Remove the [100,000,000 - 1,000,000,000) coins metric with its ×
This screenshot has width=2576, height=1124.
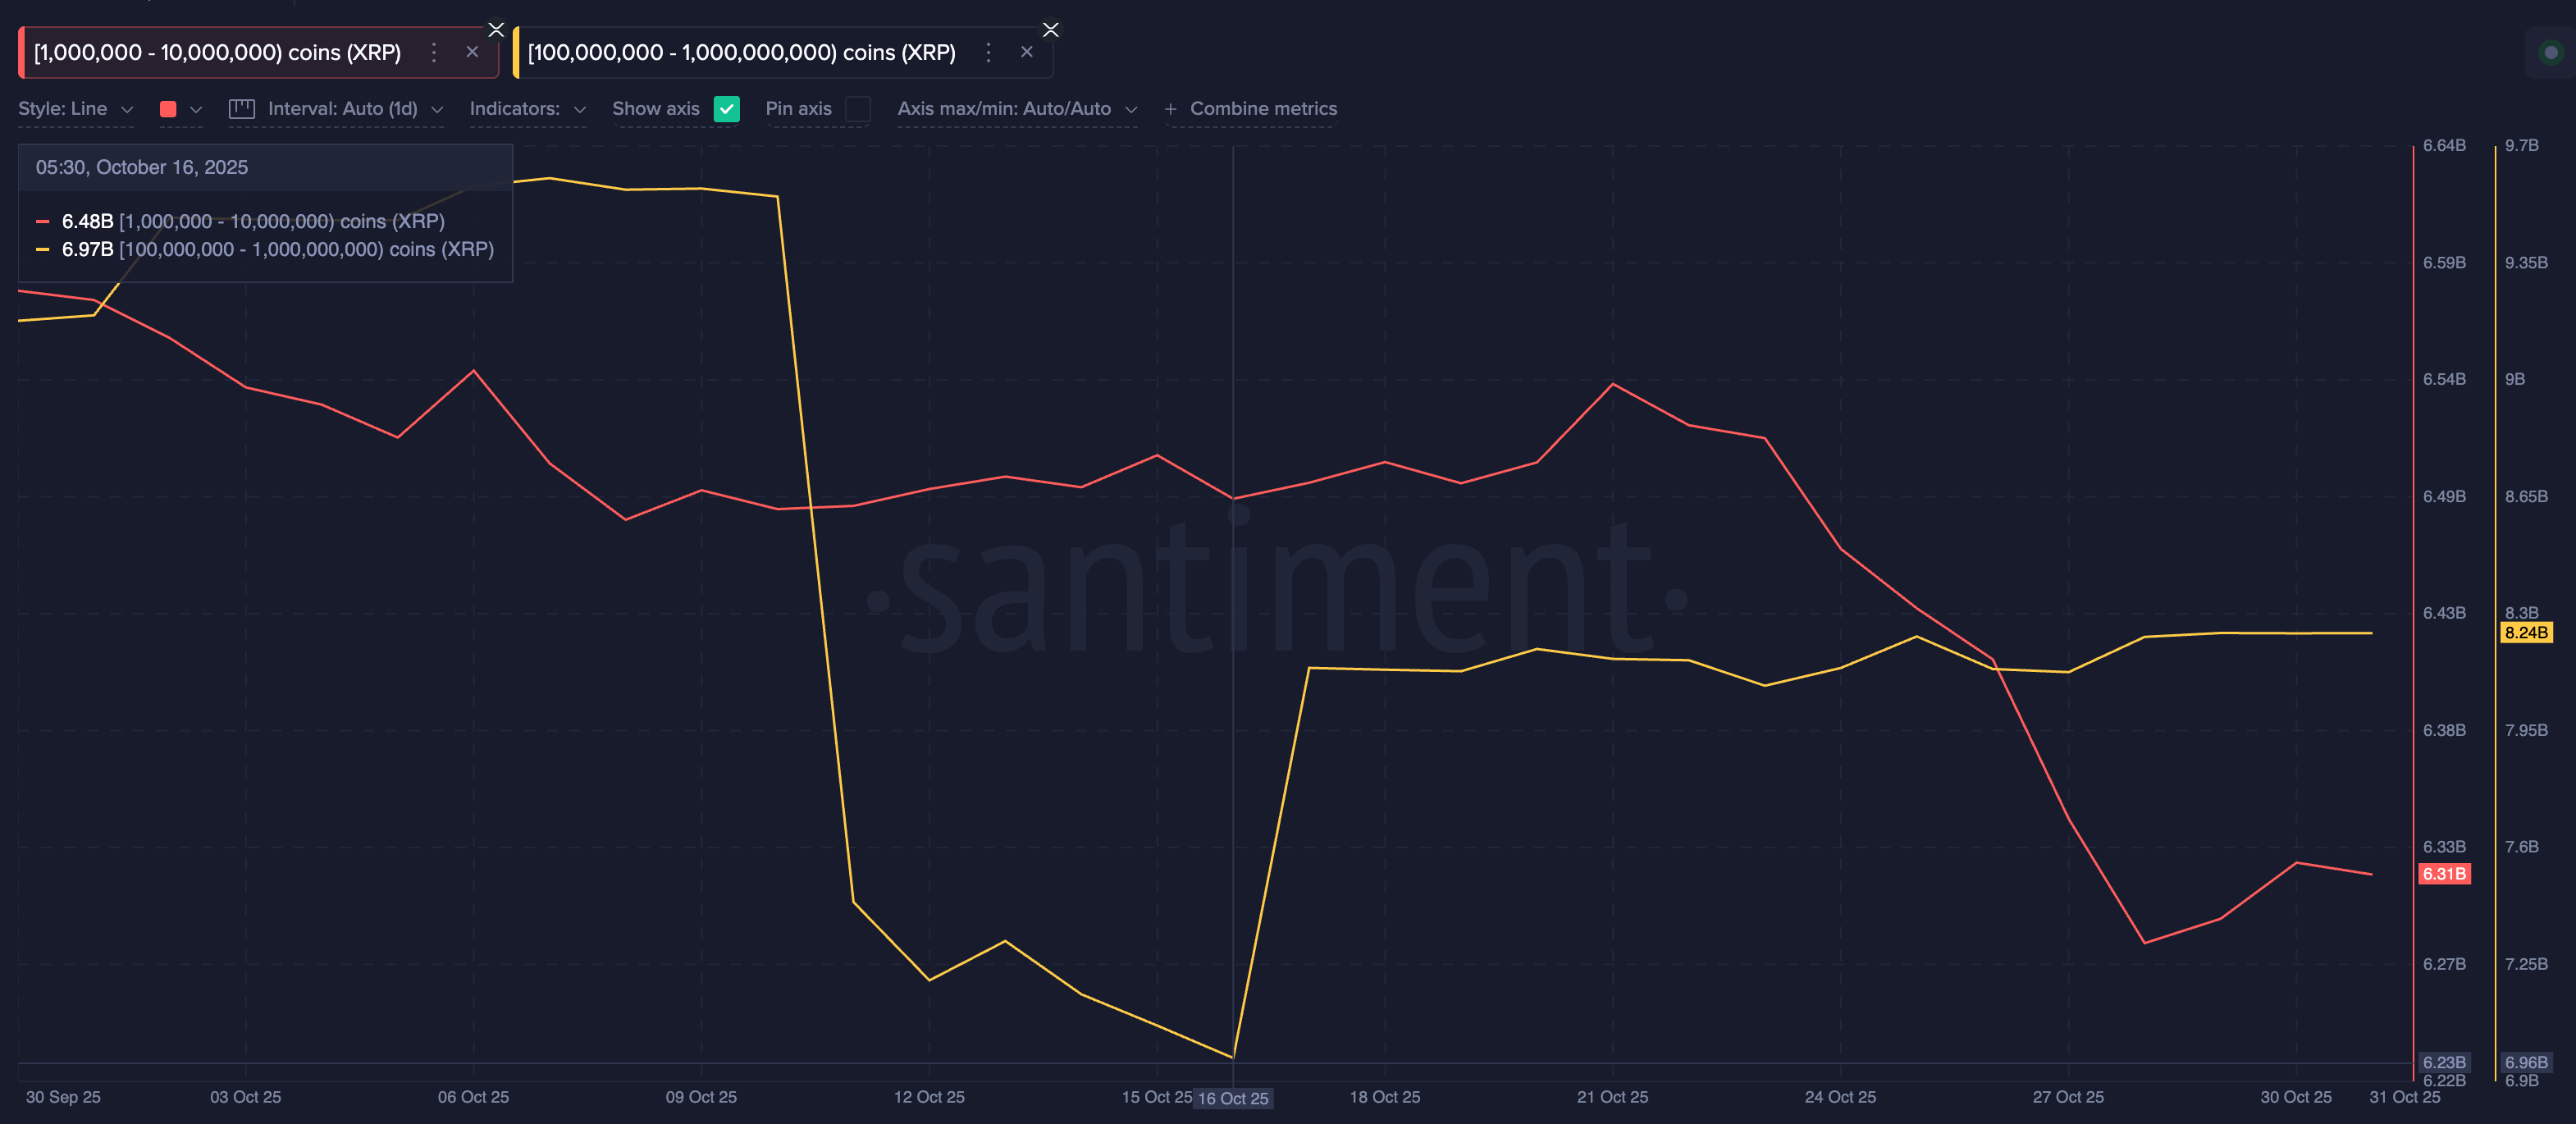pyautogui.click(x=1027, y=51)
